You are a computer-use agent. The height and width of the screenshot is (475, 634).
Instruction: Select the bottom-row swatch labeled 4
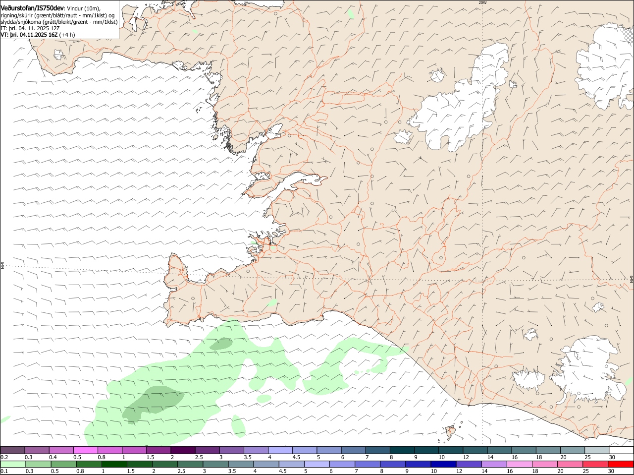tap(266, 464)
